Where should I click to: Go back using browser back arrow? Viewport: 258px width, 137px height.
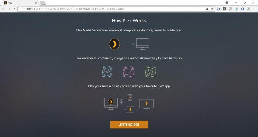[x=4, y=9]
